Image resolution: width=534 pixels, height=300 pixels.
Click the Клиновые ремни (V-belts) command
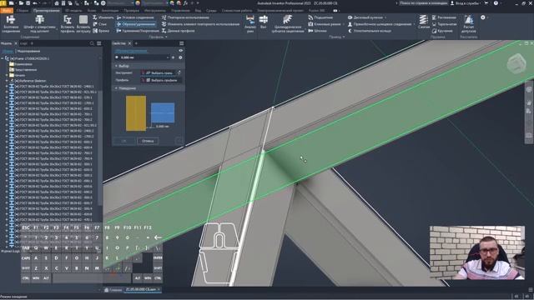(325, 24)
